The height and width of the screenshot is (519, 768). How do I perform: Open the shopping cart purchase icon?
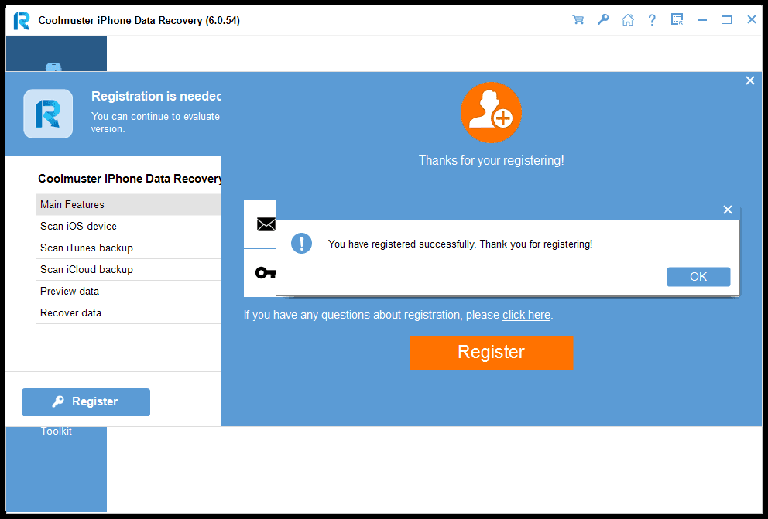pyautogui.click(x=578, y=20)
